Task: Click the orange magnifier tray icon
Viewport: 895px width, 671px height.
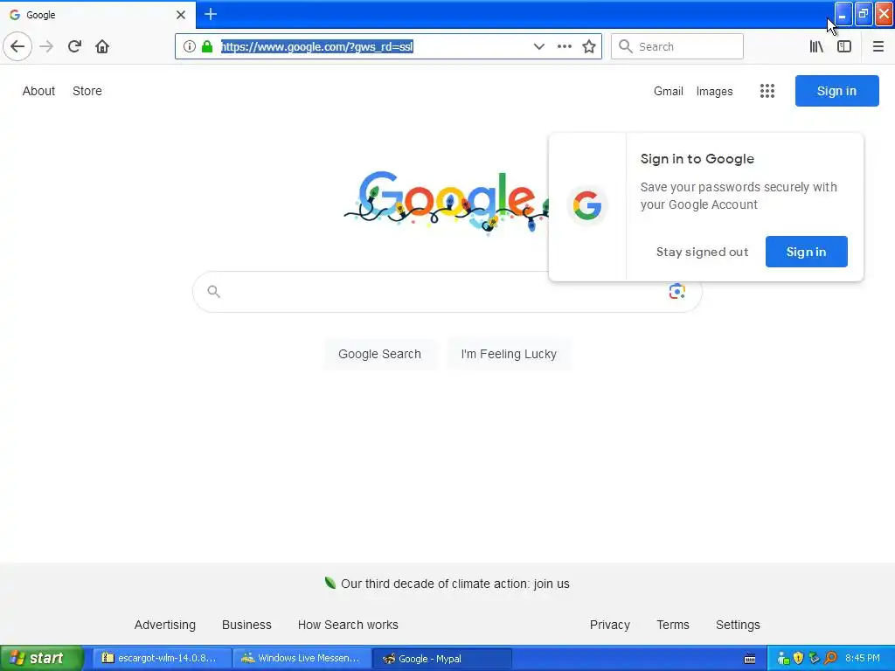Action: click(830, 659)
